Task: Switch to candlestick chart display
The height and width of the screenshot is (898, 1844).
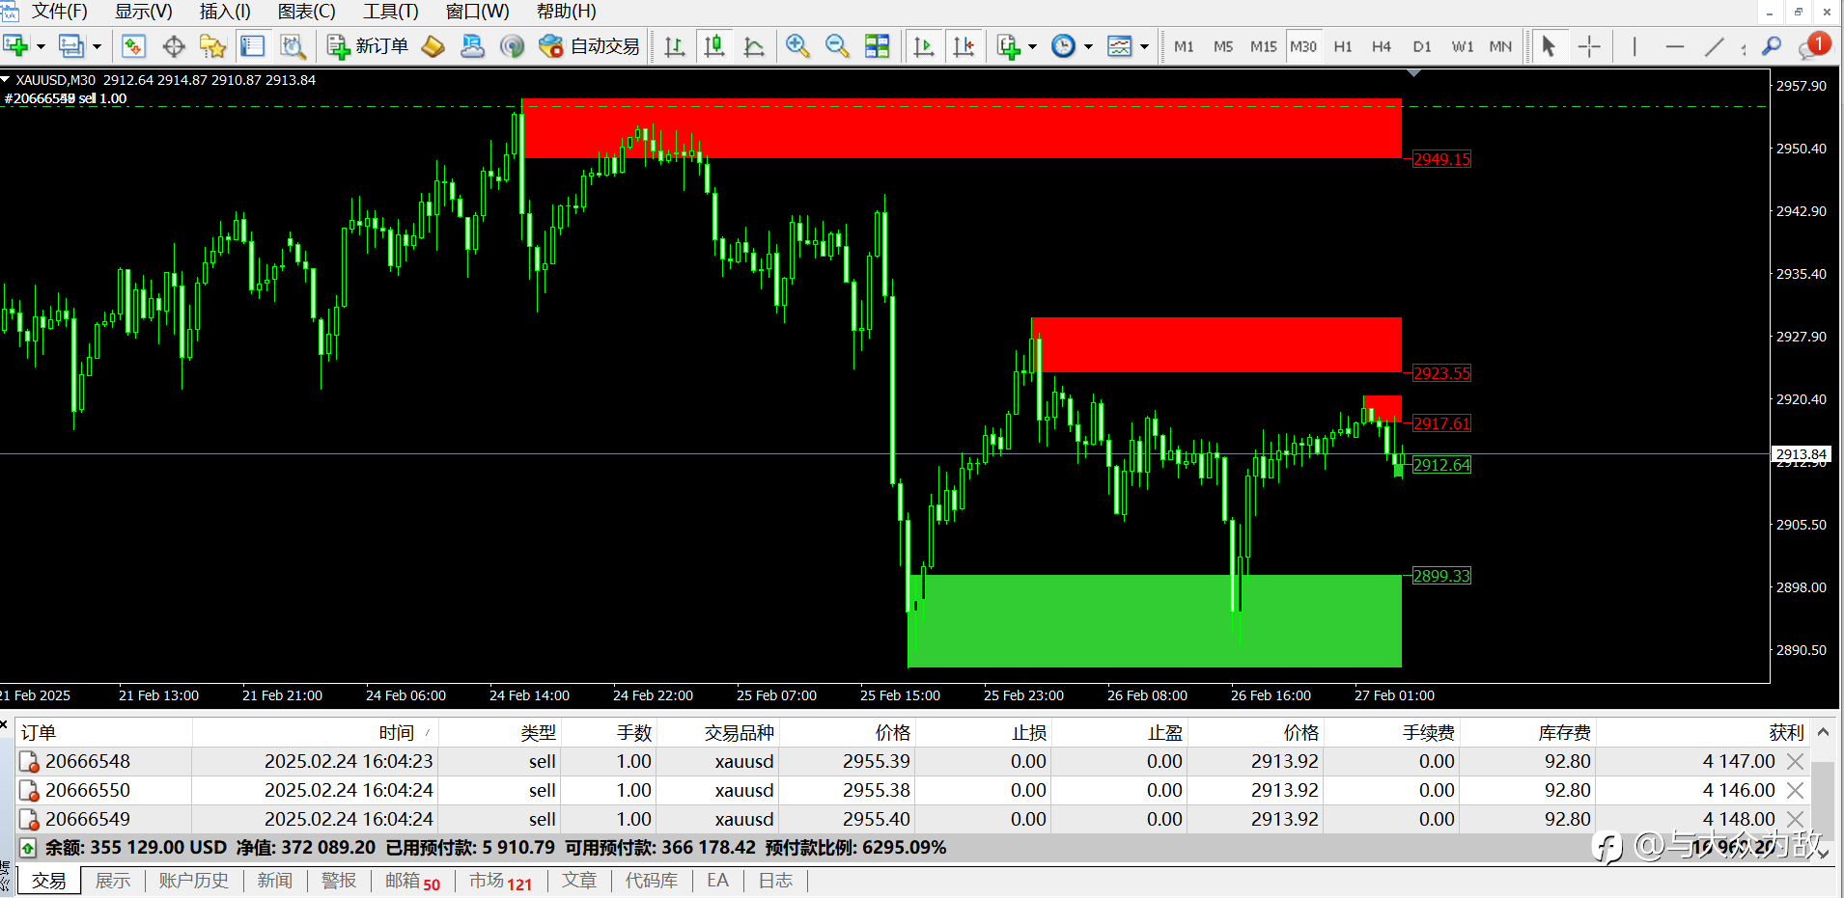Action: 714,46
